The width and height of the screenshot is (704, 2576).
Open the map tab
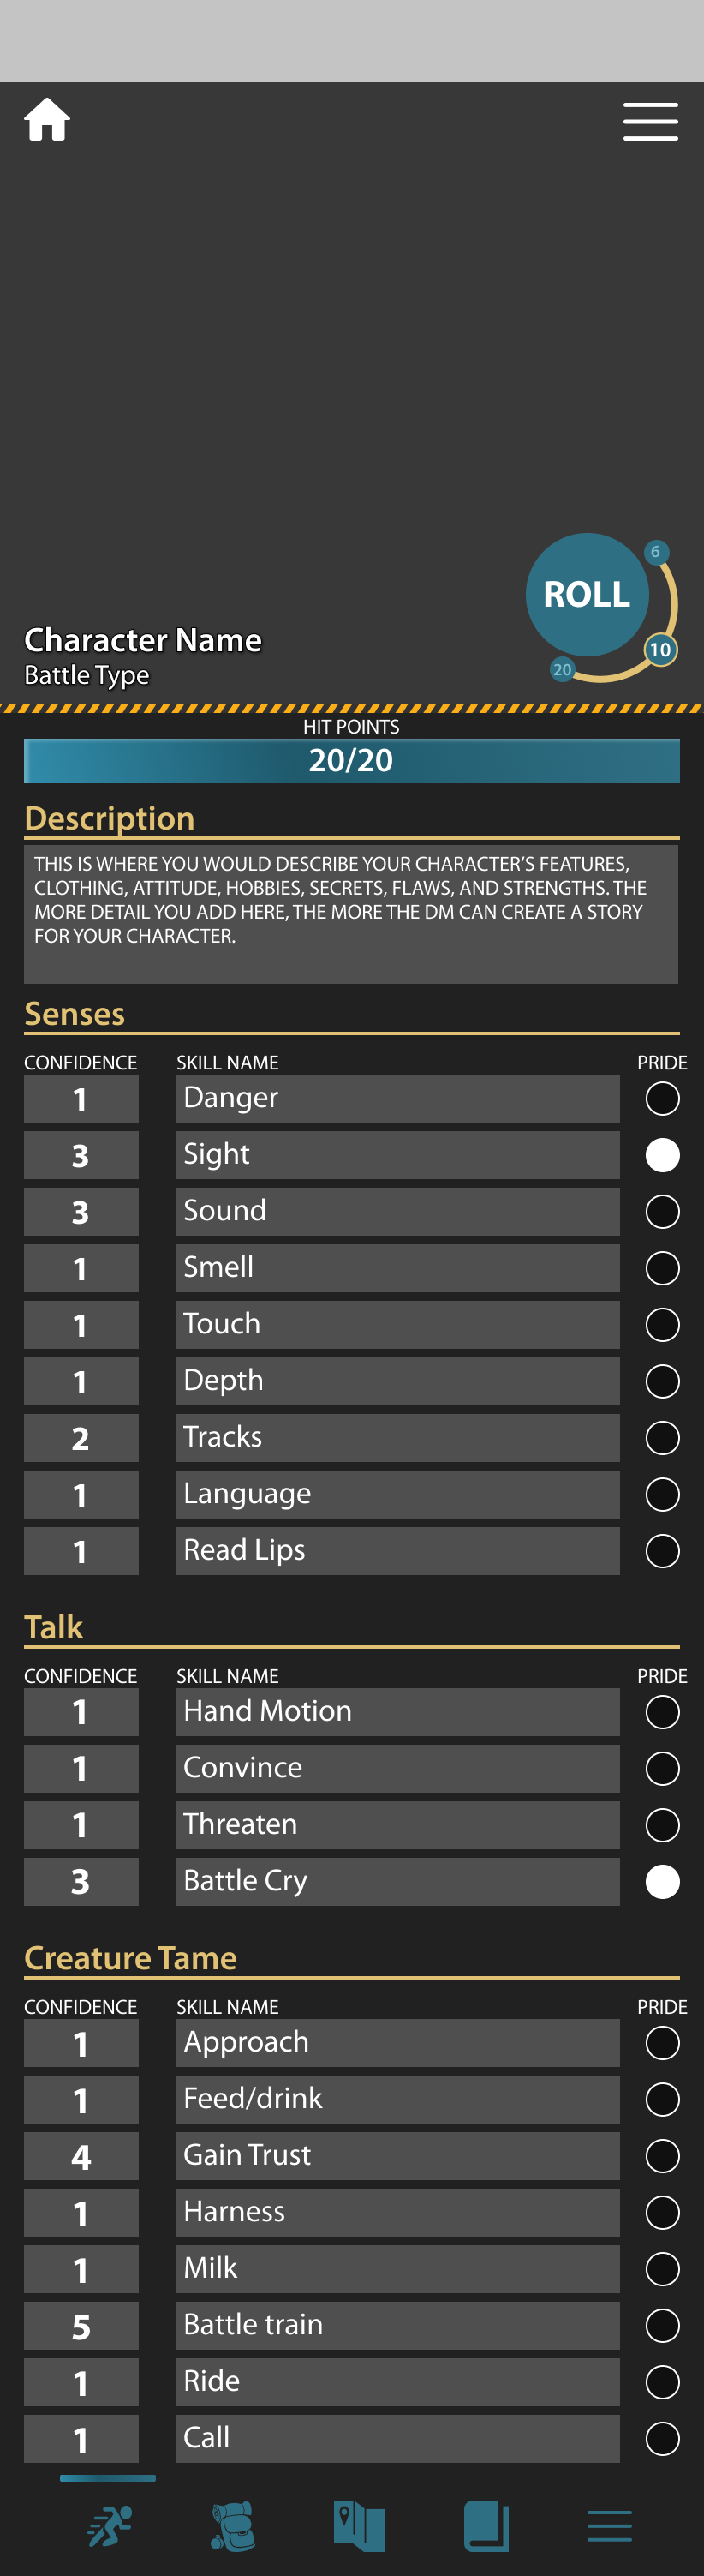coord(359,2525)
